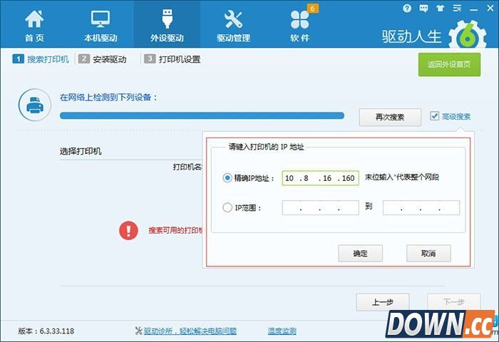Screen dimensions: 499x342
Task: Click the exact IP address field
Action: (x=321, y=178)
